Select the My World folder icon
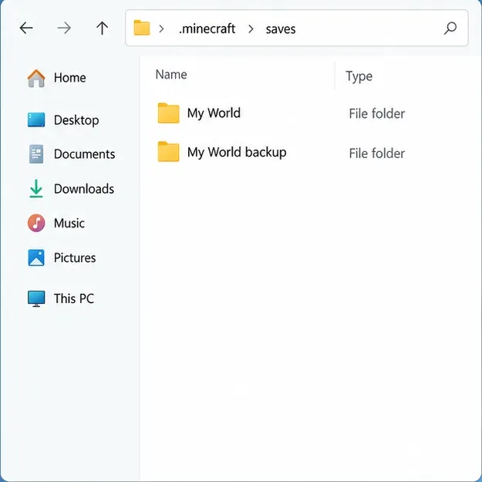The height and width of the screenshot is (482, 482). coord(168,113)
